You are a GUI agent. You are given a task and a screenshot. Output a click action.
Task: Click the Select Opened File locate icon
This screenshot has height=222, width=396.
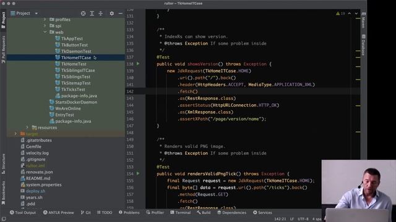click(83, 14)
